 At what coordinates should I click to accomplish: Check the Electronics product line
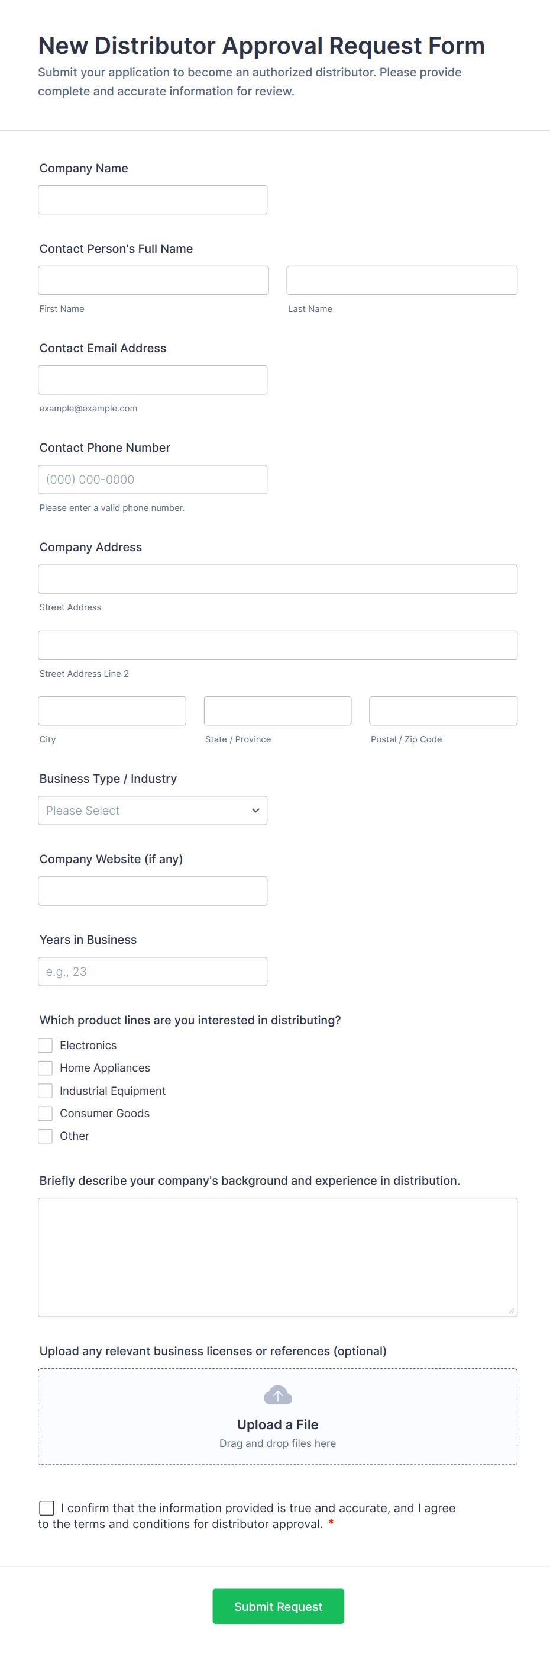45,1045
